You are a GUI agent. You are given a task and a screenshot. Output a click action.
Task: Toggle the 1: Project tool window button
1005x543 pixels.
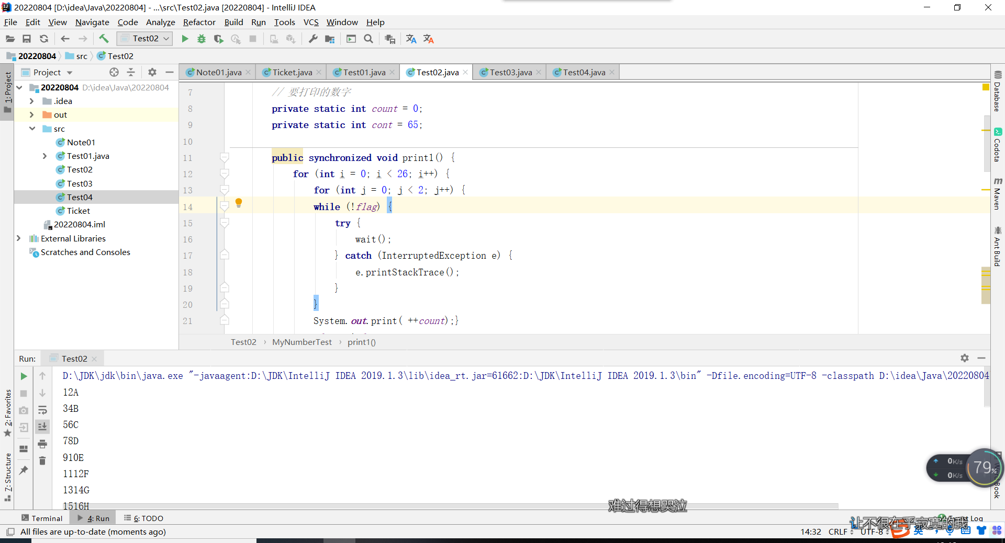click(7, 92)
